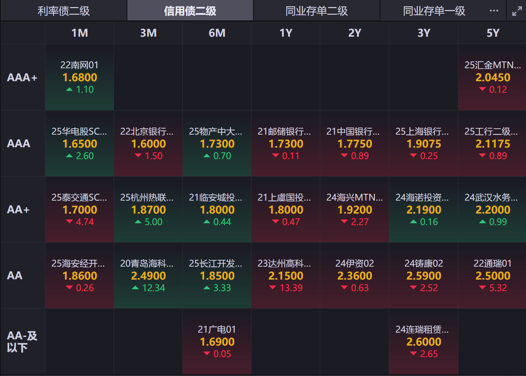The width and height of the screenshot is (526, 376).
Task: Click the AA-及以下 rating row label
Action: coord(22,342)
